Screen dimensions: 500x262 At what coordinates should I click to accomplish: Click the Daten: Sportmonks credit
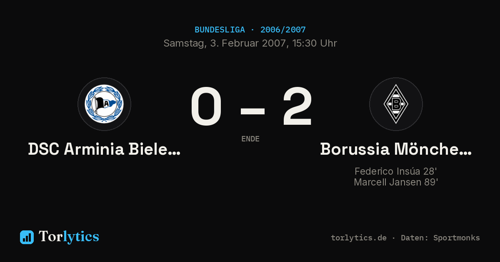coord(440,238)
